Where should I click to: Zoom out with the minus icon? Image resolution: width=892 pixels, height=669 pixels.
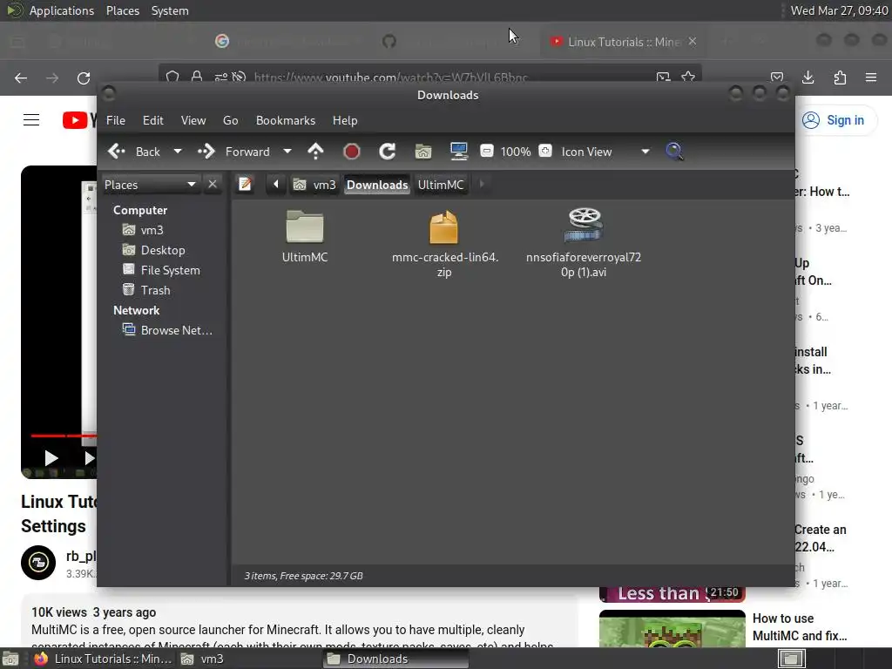[x=486, y=151]
